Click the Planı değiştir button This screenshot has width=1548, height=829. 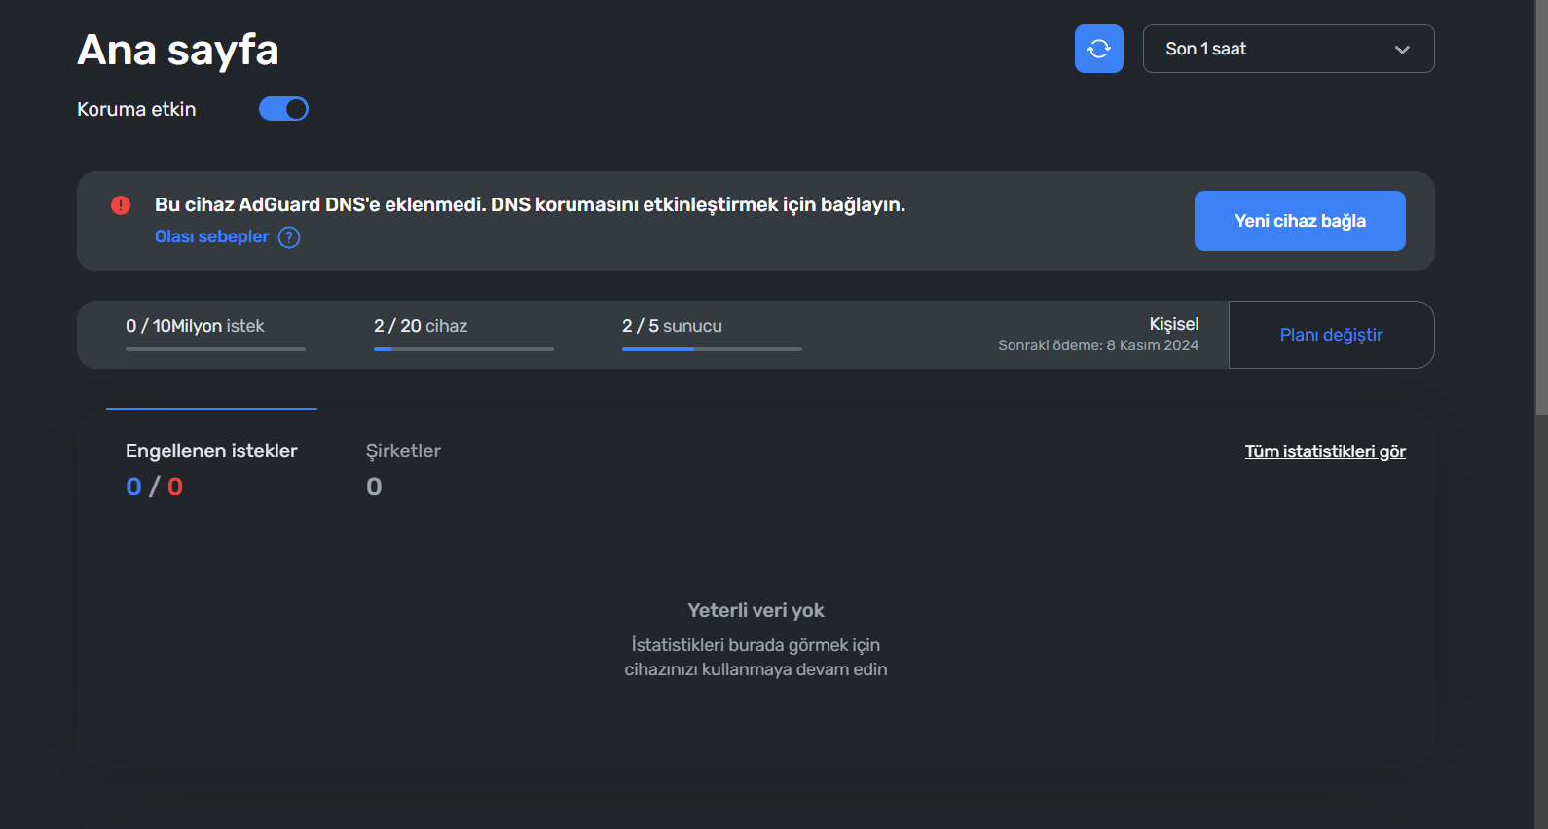click(1331, 335)
